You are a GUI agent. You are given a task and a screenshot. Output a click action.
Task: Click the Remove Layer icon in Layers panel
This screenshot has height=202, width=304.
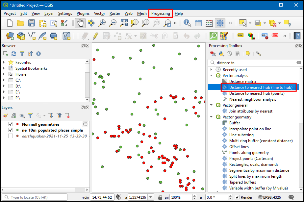click(67, 115)
